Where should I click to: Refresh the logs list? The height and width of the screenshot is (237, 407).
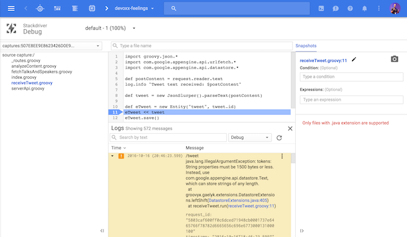[x=279, y=138]
